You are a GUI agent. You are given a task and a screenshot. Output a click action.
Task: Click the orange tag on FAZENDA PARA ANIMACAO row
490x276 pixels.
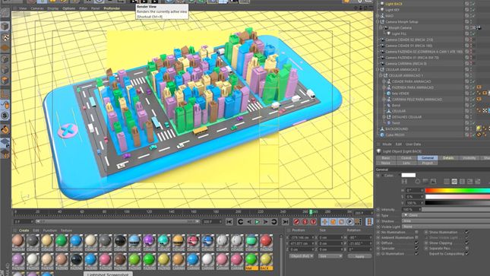point(479,87)
